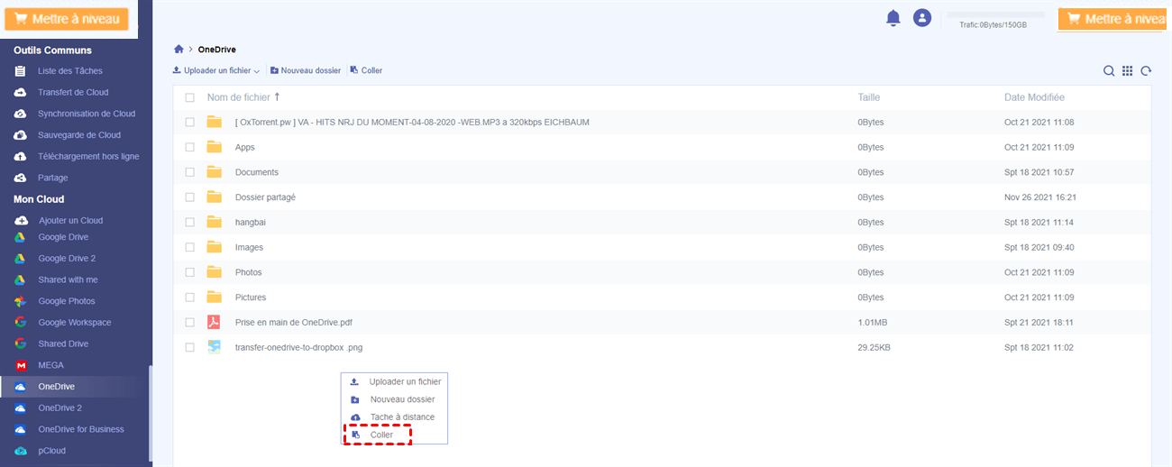Click Nouveau dossier in toolbar

point(305,70)
